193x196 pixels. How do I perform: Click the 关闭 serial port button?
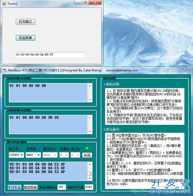(x=87, y=155)
